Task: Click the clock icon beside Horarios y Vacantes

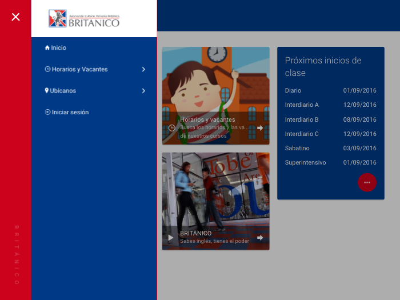Action: coord(47,69)
